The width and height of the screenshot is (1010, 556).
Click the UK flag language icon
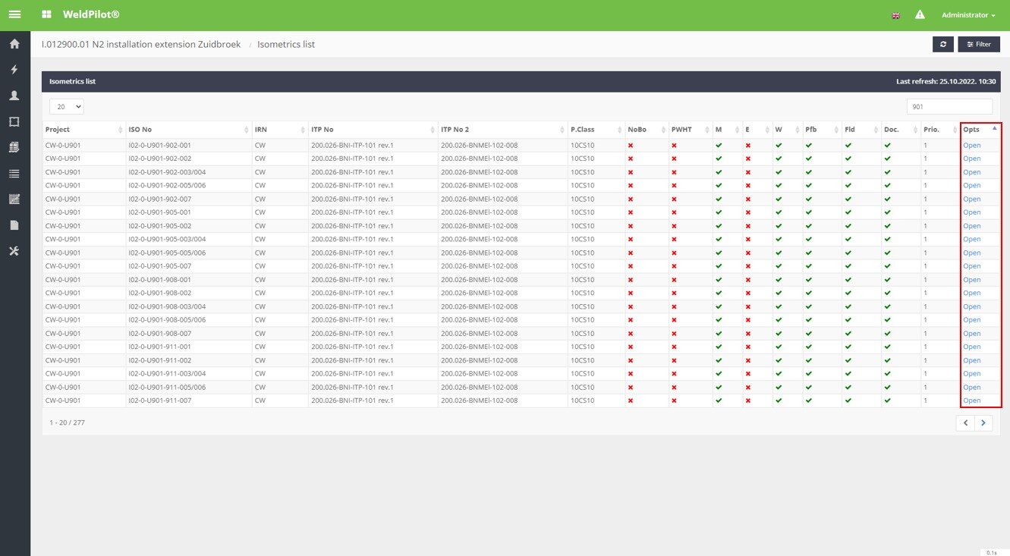coord(896,16)
